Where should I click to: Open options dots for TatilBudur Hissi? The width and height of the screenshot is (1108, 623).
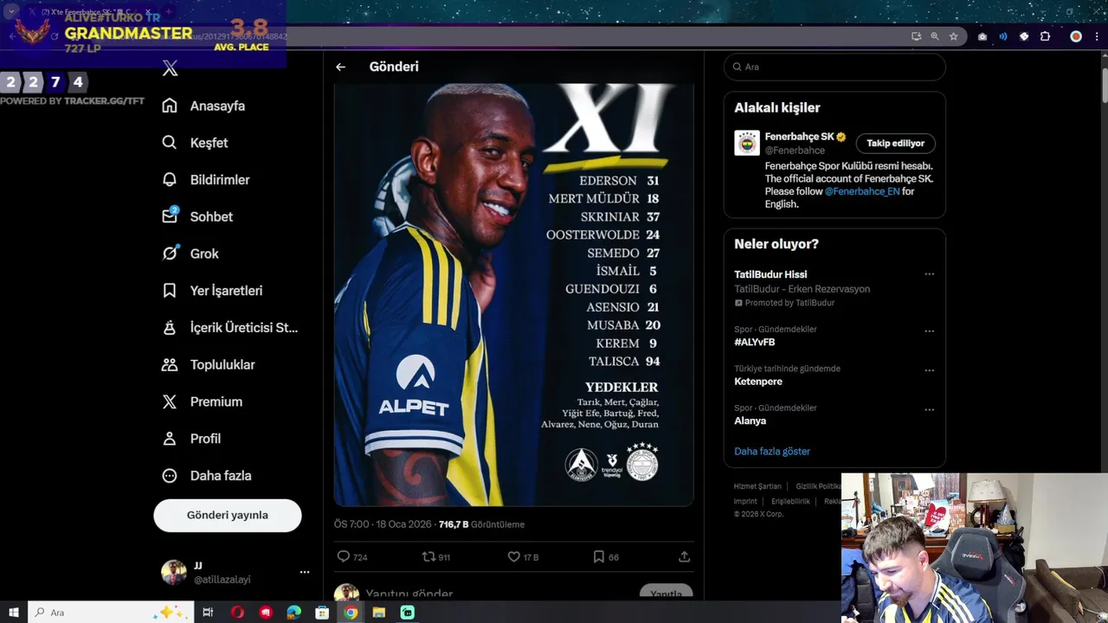929,274
